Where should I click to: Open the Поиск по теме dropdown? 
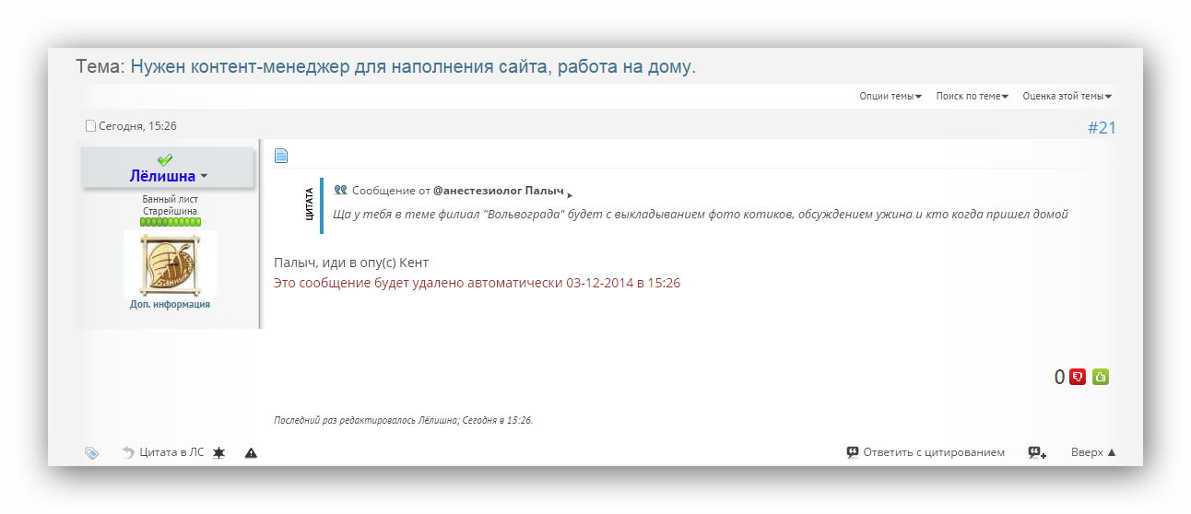click(972, 96)
